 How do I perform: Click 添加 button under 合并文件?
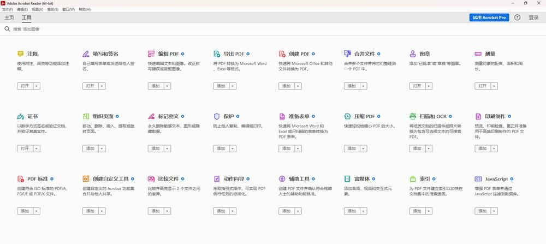click(x=352, y=86)
